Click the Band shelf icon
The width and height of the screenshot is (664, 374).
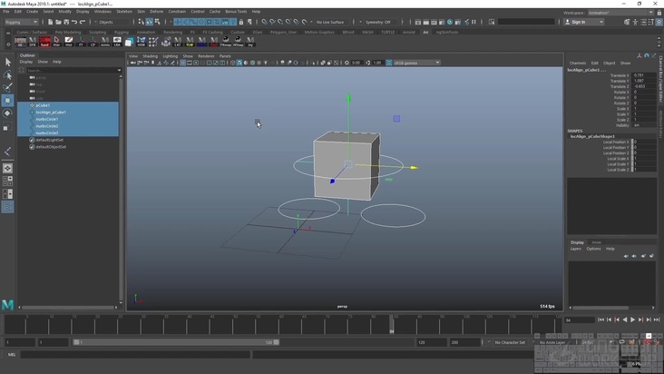pyautogui.click(x=45, y=42)
